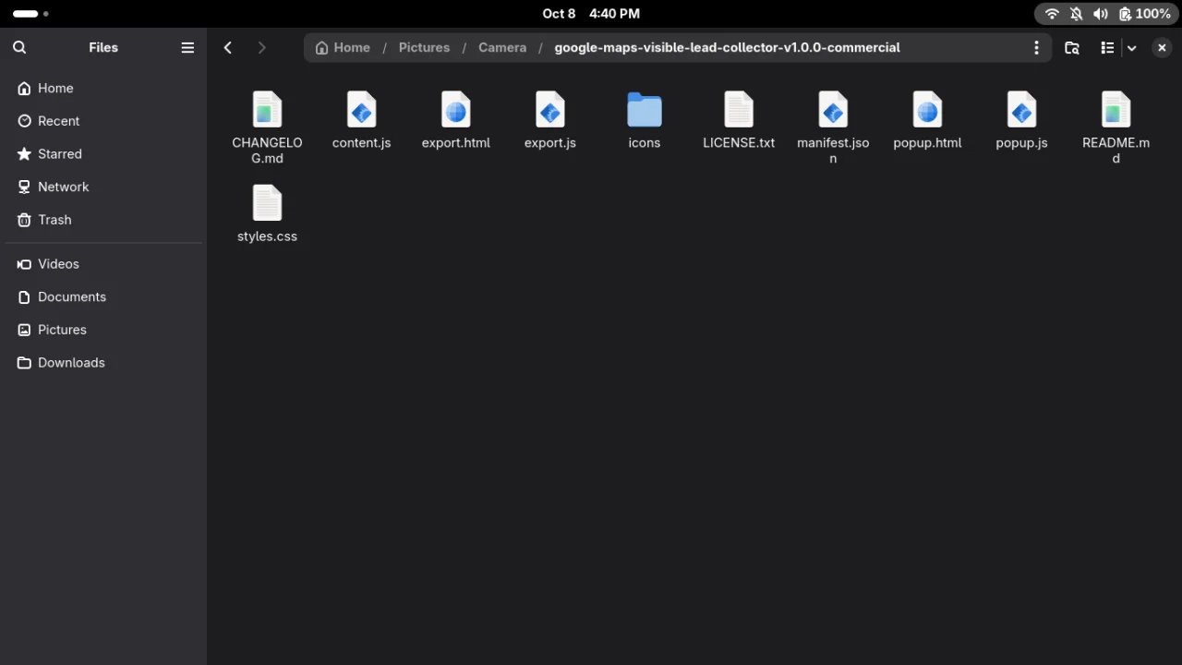
Task: Select the icons folder
Action: (644, 110)
